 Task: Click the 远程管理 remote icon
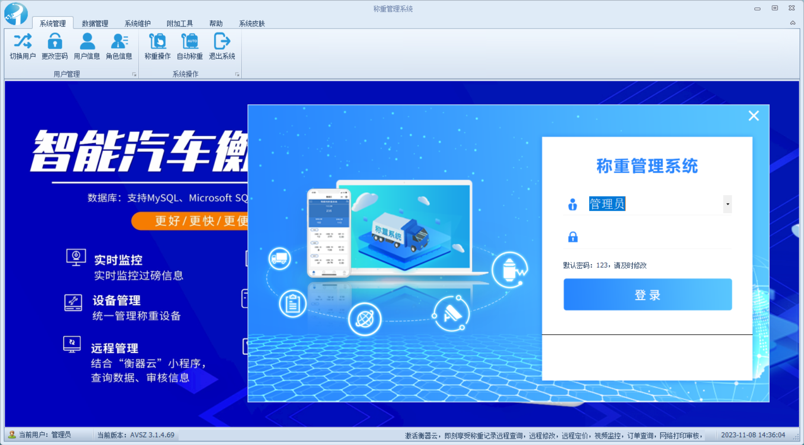pos(72,345)
